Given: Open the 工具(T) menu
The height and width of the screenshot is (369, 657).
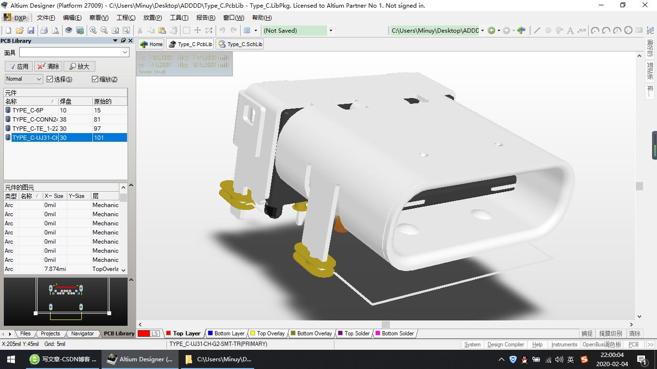Looking at the screenshot, I should tap(179, 18).
